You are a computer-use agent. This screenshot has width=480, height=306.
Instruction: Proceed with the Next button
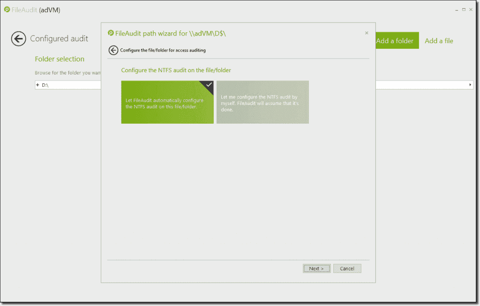pos(316,269)
